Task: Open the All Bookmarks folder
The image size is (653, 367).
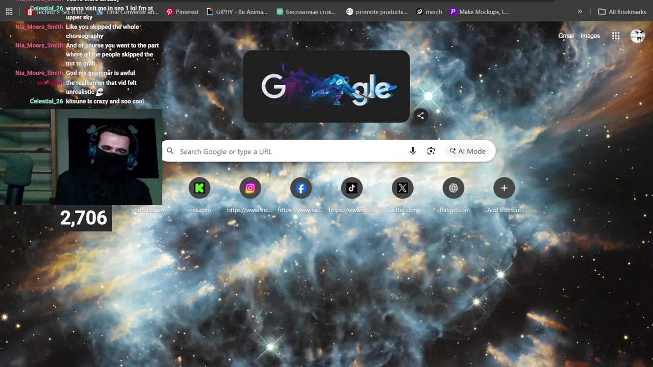Action: (622, 12)
